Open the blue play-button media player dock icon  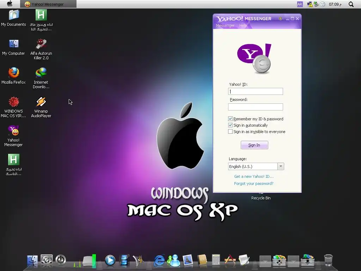pos(110,260)
